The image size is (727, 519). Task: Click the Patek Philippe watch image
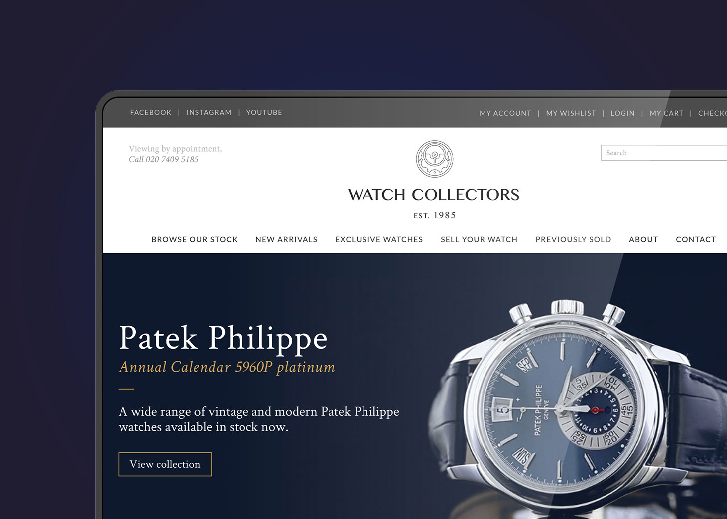point(578,408)
